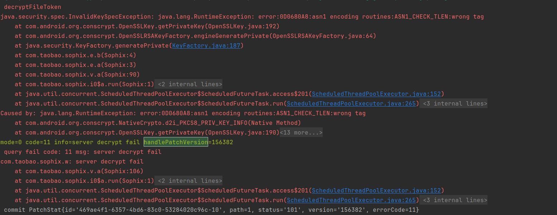Expand the '<13 more...>' folded frames
Viewport: 557px width, 215px height.
(301, 132)
